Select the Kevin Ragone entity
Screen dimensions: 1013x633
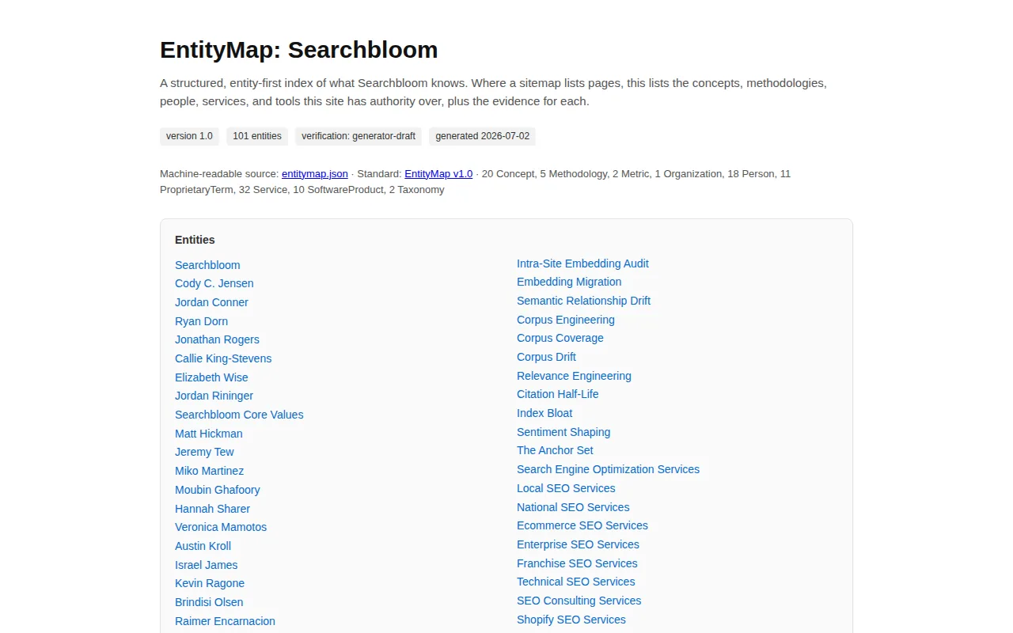[210, 583]
